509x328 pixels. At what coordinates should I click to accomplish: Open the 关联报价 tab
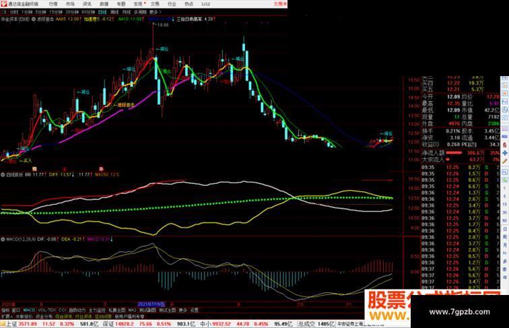click(x=24, y=317)
